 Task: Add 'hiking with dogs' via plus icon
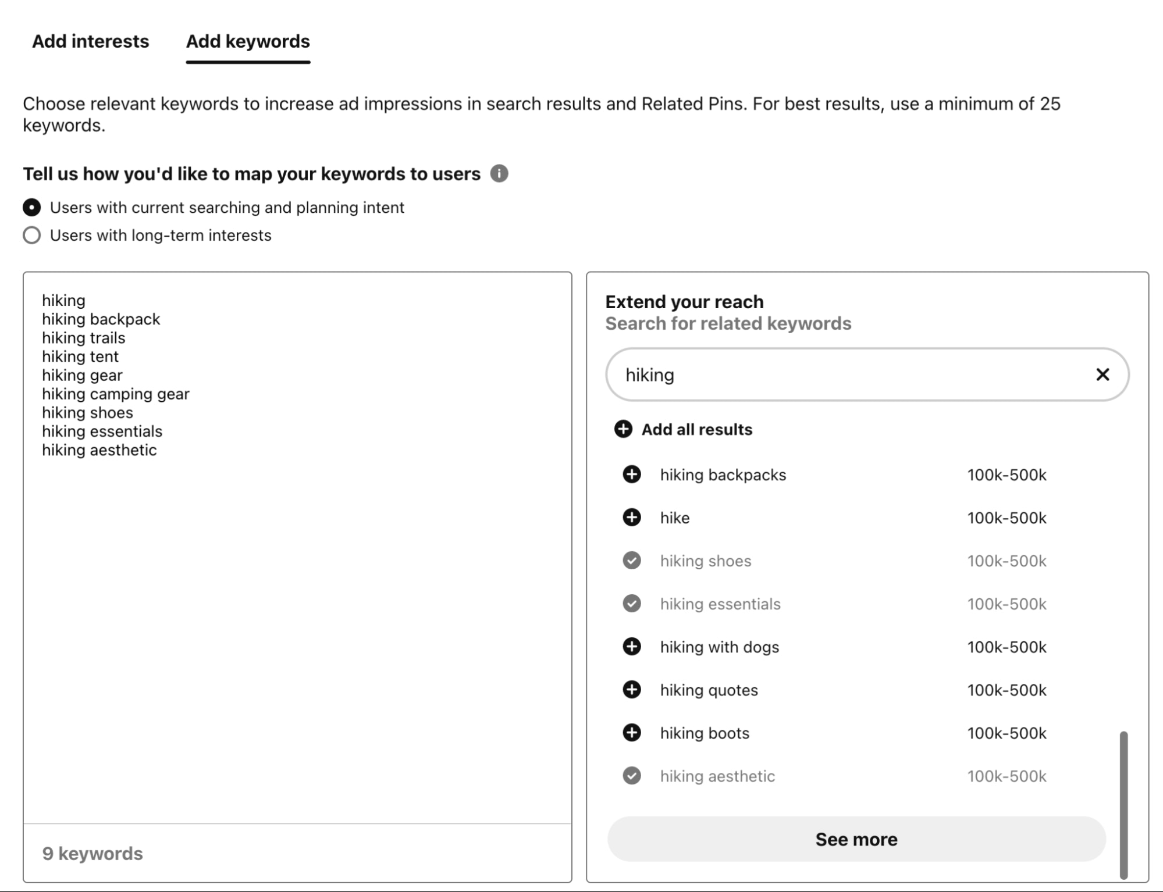tap(632, 647)
